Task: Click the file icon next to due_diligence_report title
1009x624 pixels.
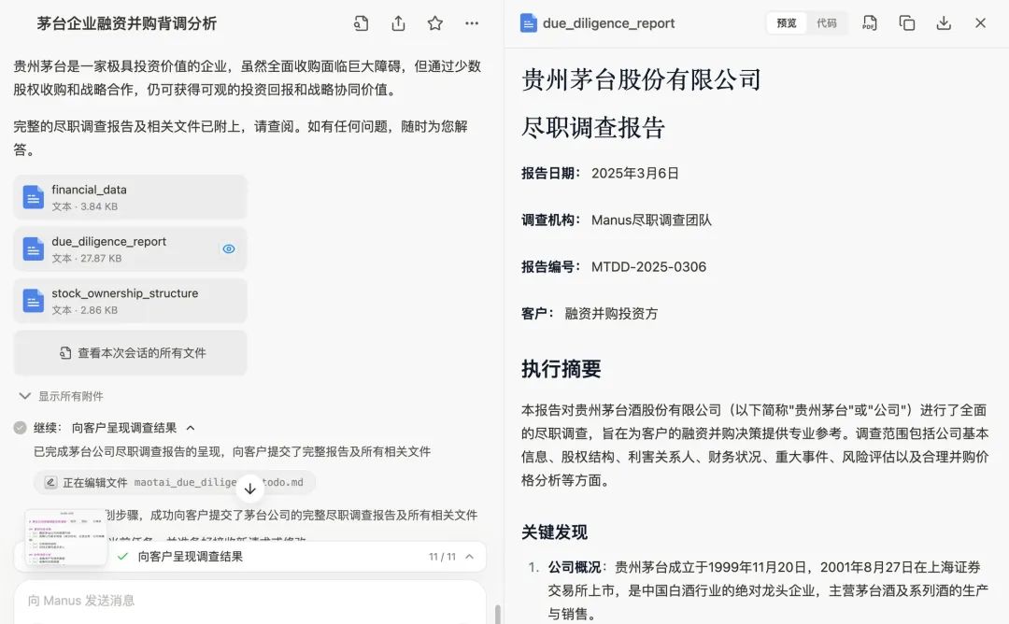Action: click(529, 22)
